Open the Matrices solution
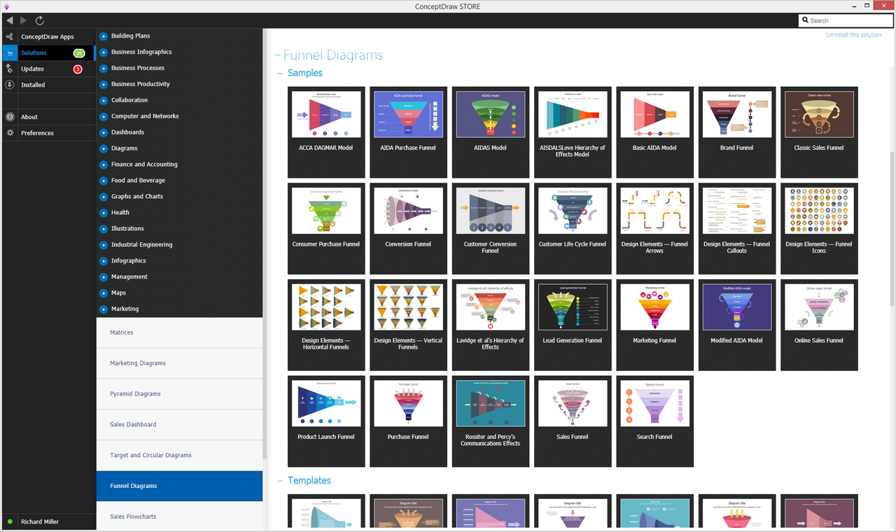This screenshot has height=532, width=896. [179, 332]
